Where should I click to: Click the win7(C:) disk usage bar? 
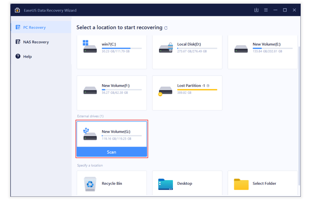tap(121, 48)
